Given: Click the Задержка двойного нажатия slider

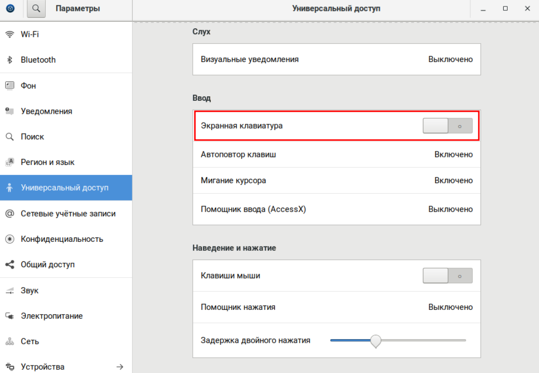Looking at the screenshot, I should click(398, 341).
